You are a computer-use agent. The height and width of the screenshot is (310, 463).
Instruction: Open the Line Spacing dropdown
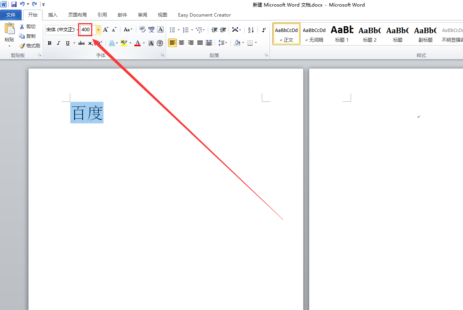point(223,43)
